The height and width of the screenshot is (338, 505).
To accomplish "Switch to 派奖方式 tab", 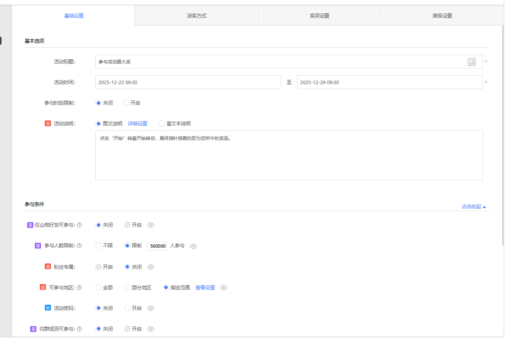I will [197, 16].
